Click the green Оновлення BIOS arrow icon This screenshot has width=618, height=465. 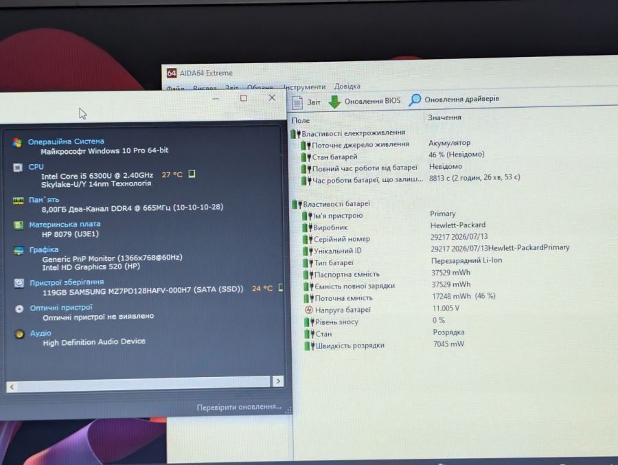click(x=334, y=102)
